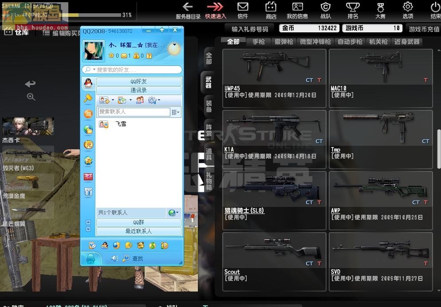Click the group members icon in the QQ toolbar
This screenshot has width=441, height=307.
click(x=140, y=100)
